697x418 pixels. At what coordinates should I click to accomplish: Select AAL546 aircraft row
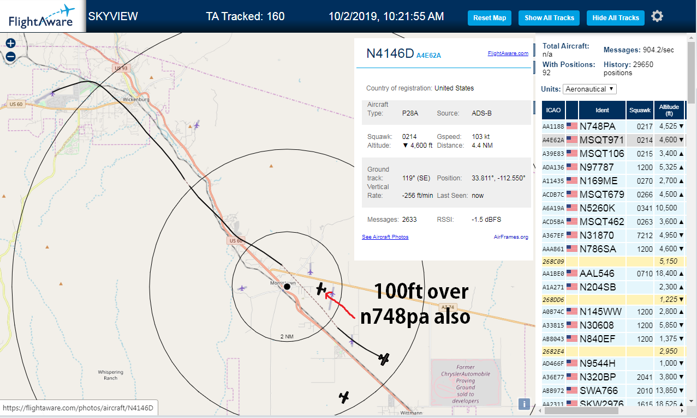click(613, 273)
